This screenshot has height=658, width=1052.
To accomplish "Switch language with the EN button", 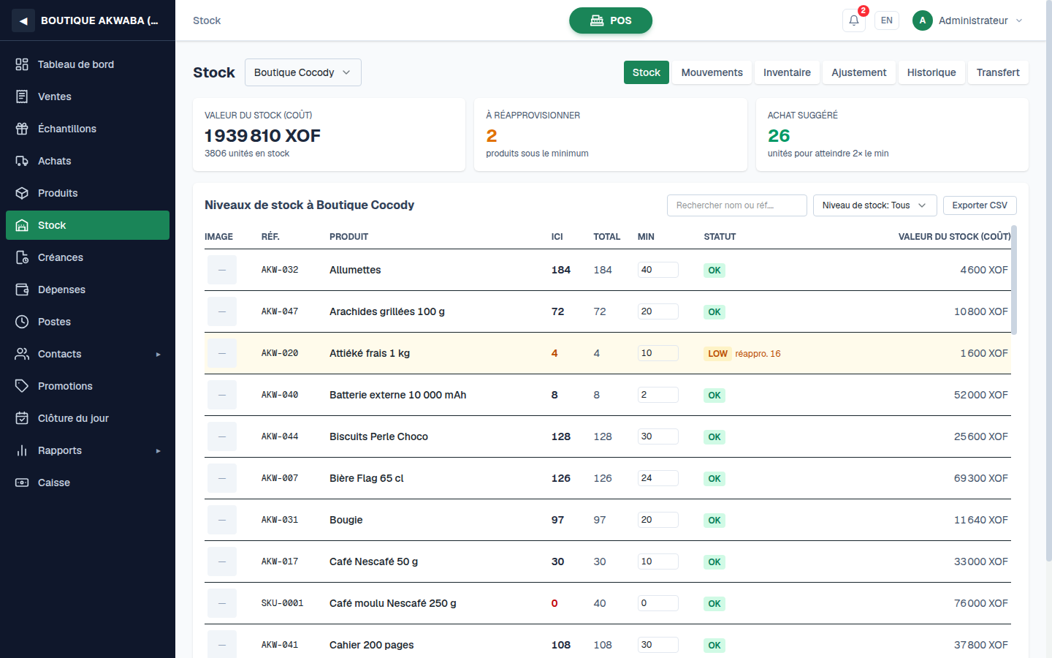I will click(x=886, y=20).
